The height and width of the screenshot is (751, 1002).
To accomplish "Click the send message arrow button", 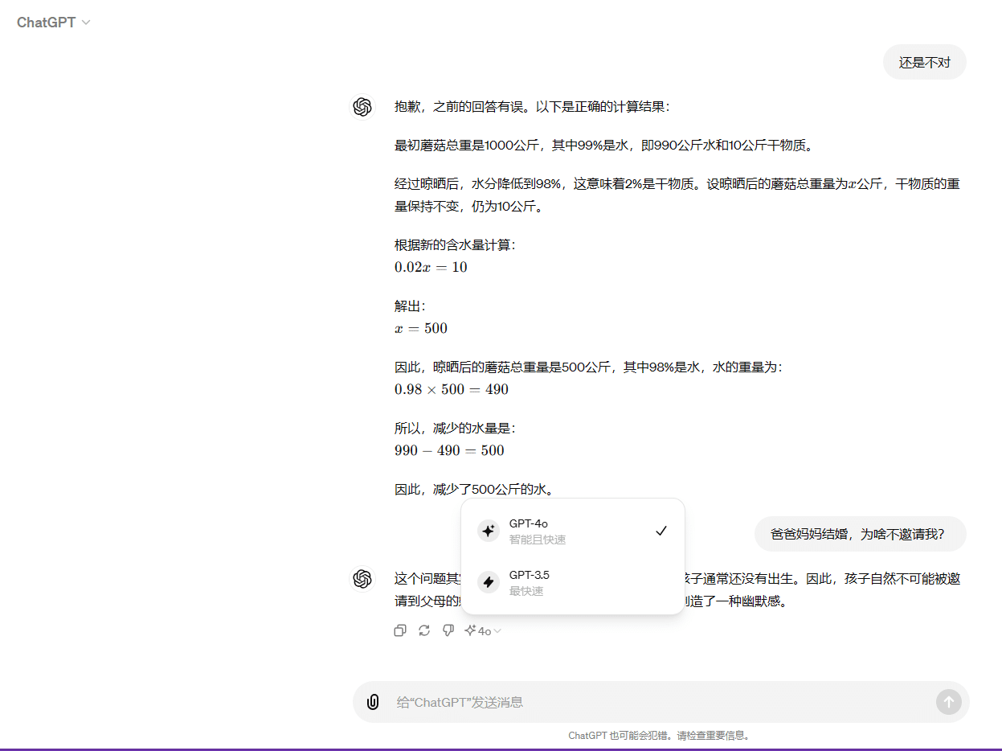I will point(948,702).
